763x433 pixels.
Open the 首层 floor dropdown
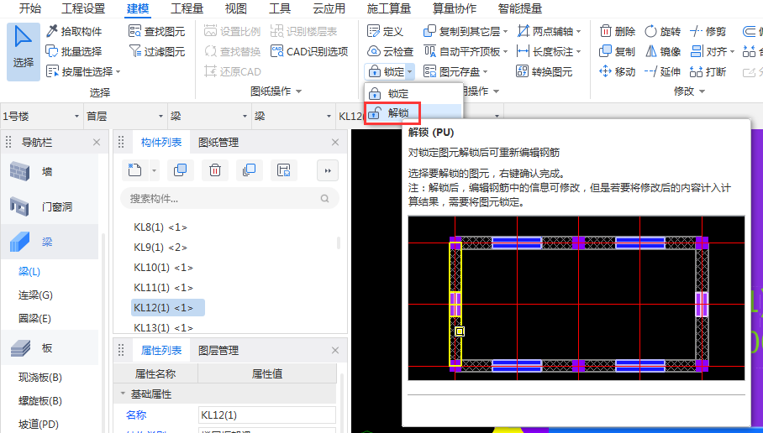point(160,116)
